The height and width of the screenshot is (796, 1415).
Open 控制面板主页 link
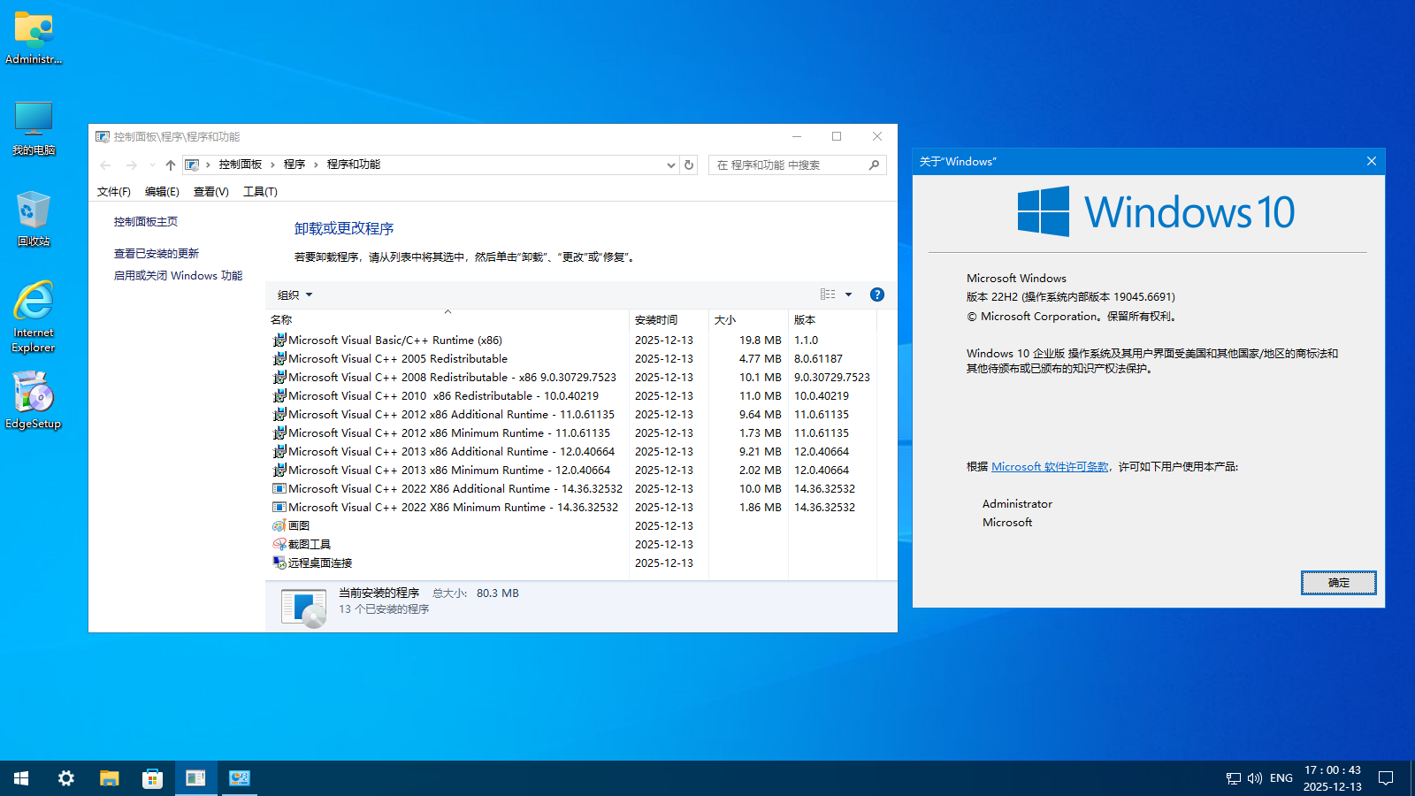pos(146,222)
